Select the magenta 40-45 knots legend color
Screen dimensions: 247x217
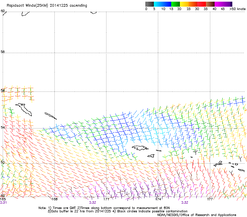point(219,4)
